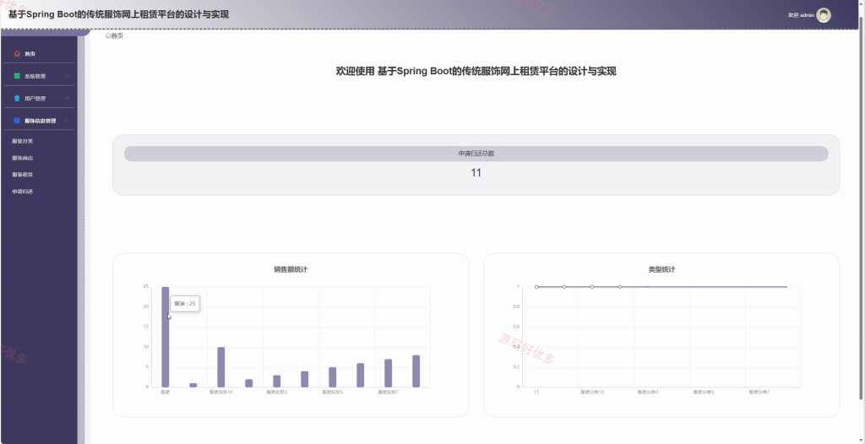865x444 pixels.
Task: Open the admin avatar picture
Action: click(824, 15)
